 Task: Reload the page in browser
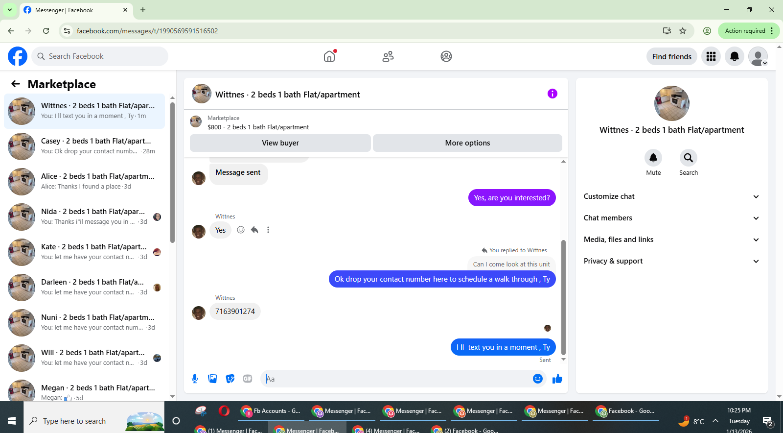[x=46, y=31]
